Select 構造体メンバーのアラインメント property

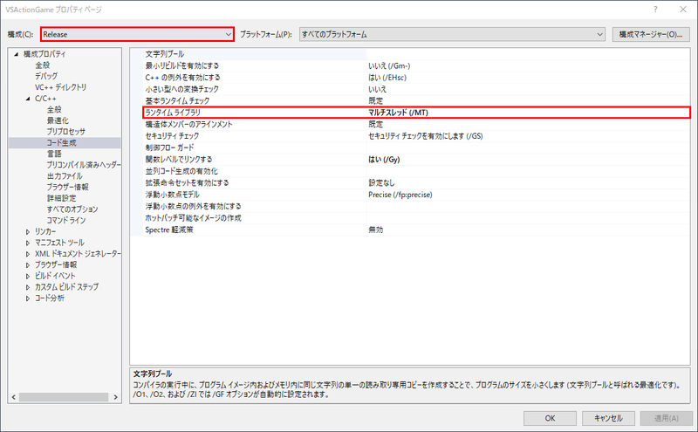[x=188, y=124]
